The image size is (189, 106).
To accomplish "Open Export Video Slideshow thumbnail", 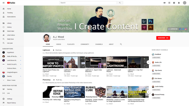I will [96, 62].
